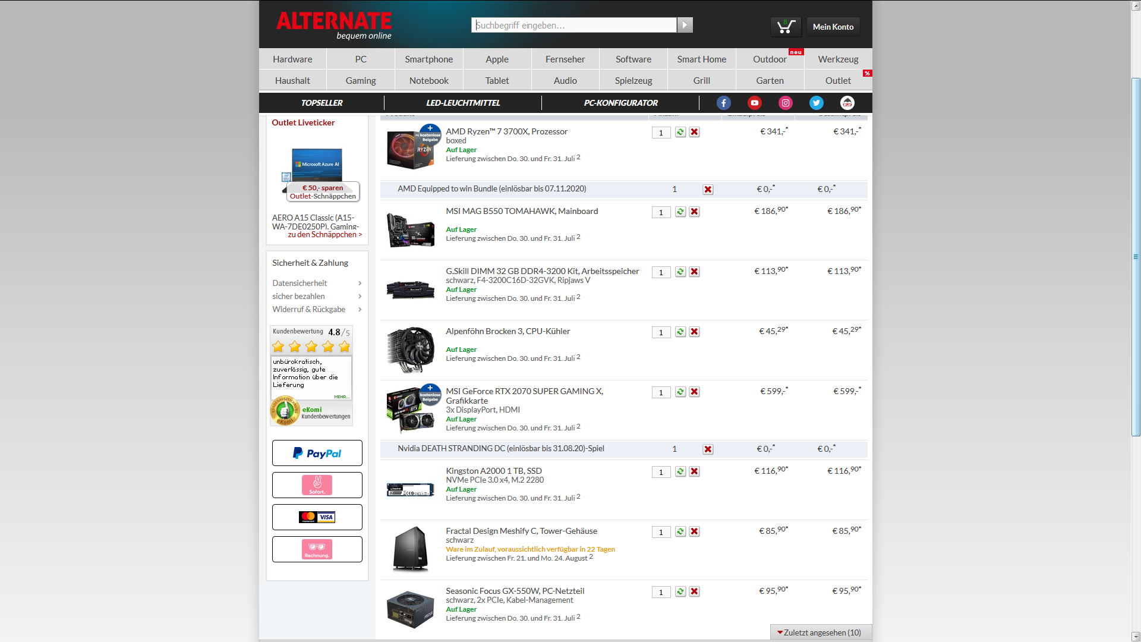
Task: Click the Mein Konto button
Action: 833,27
